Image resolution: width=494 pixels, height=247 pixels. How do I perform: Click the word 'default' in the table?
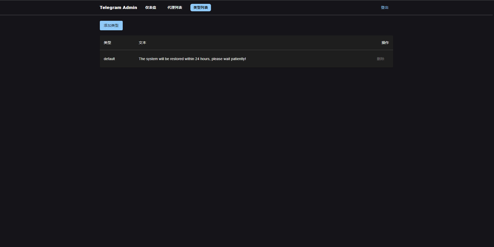pos(109,59)
